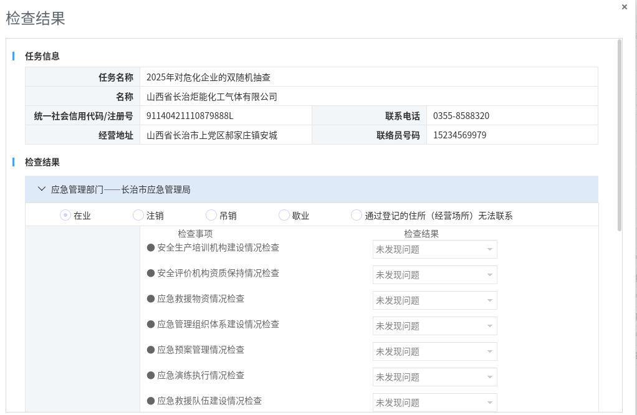Select 通过登记的住所无法联系 radio button
Screen dimensions: 637x415
[x=357, y=215]
